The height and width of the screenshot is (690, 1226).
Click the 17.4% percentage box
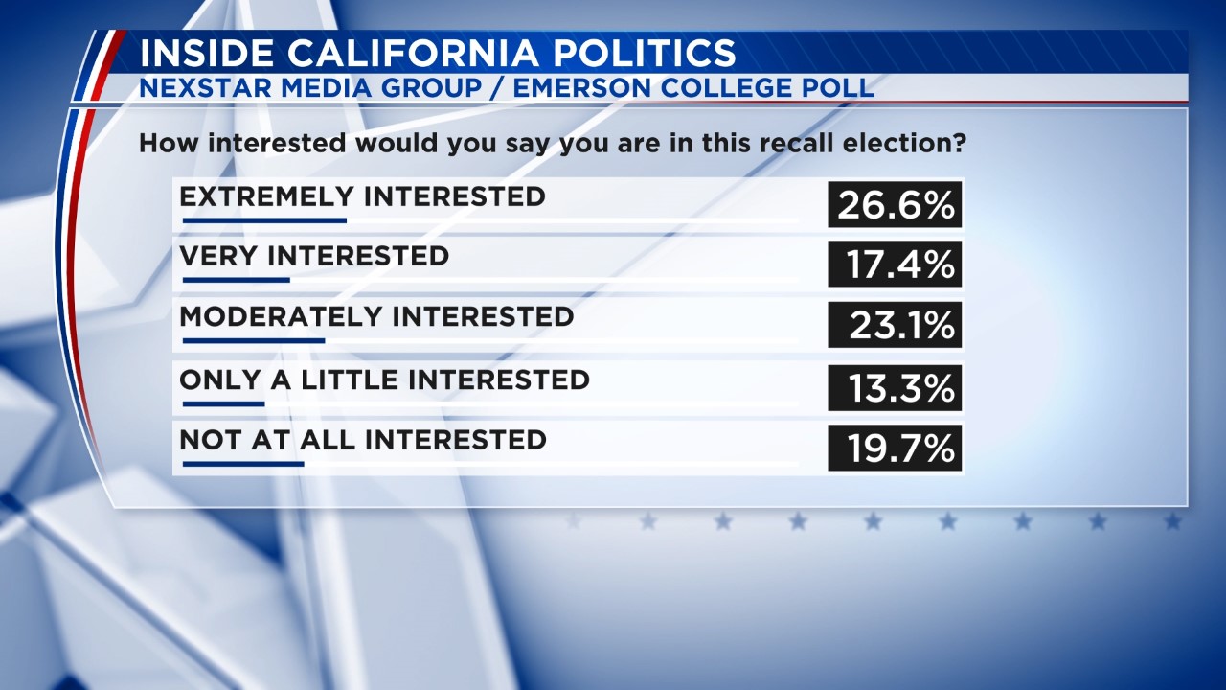895,264
